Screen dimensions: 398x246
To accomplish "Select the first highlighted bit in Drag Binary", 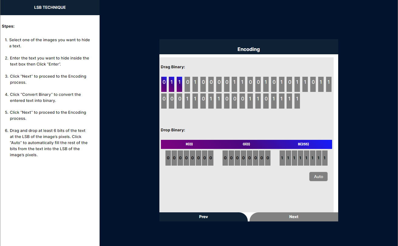I will (x=164, y=84).
